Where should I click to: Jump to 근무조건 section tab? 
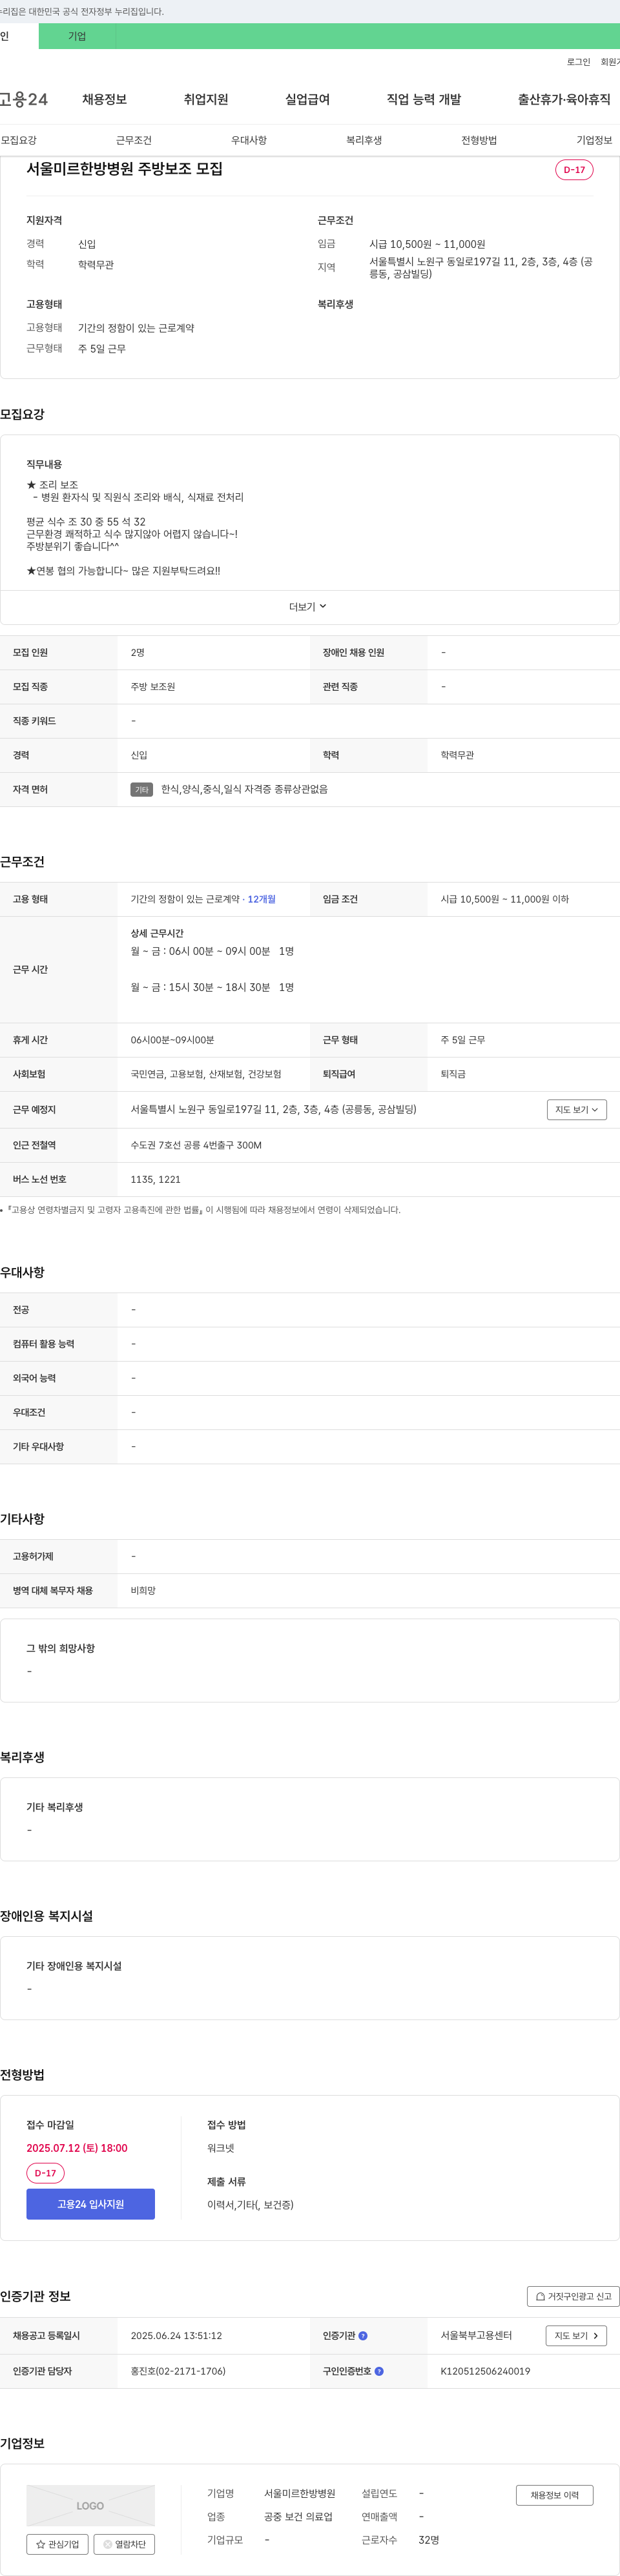click(x=134, y=140)
